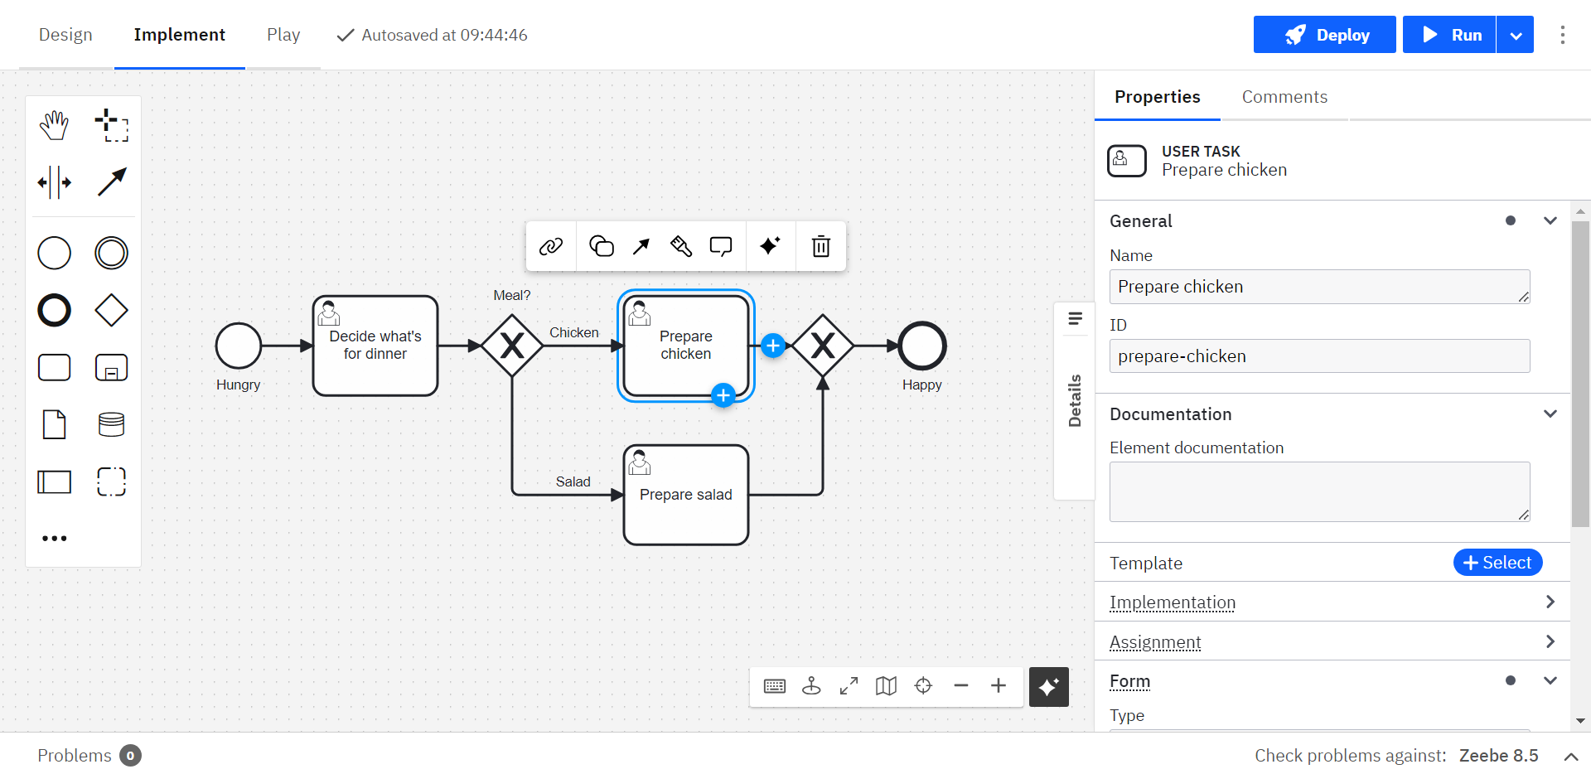This screenshot has width=1591, height=774.
Task: Toggle the Details sidebar open
Action: [1074, 402]
